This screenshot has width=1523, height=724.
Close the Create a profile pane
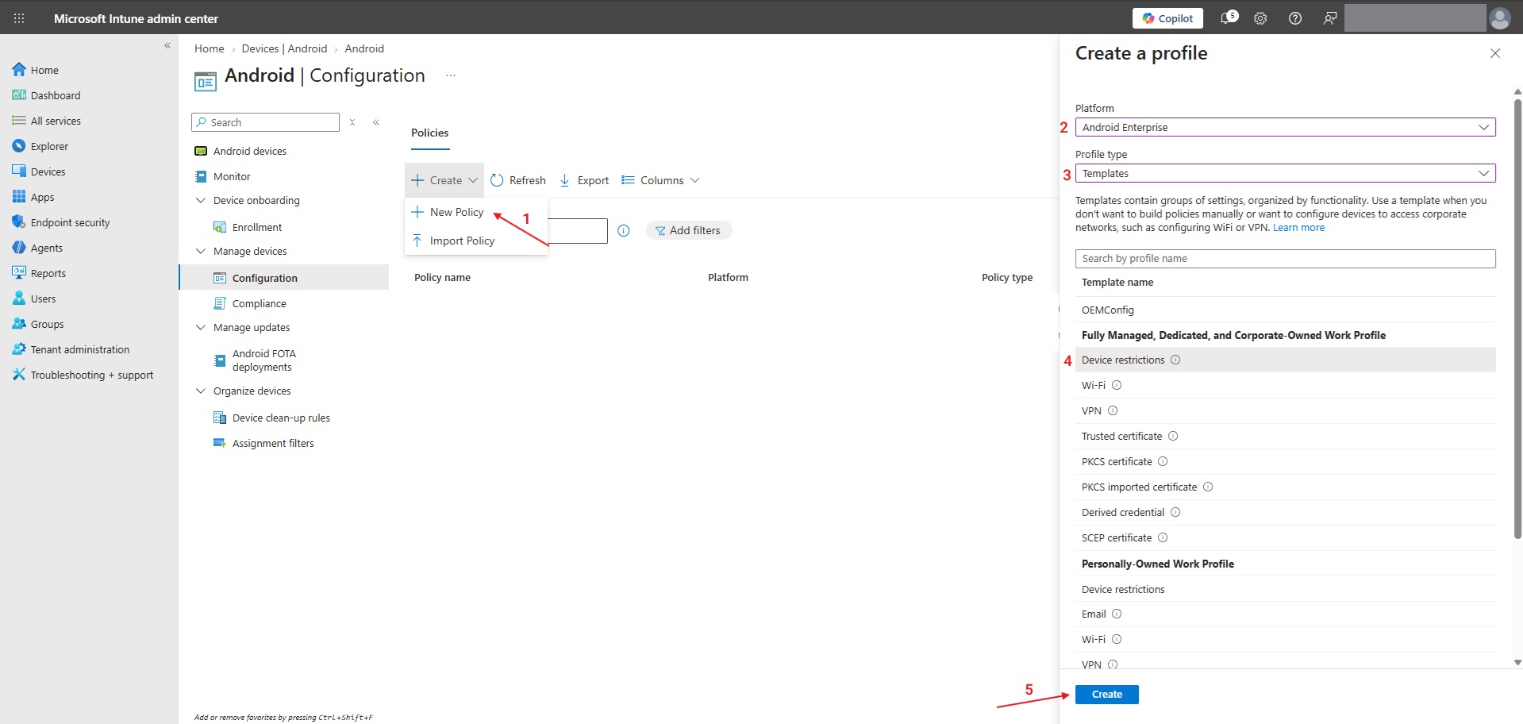(1495, 53)
